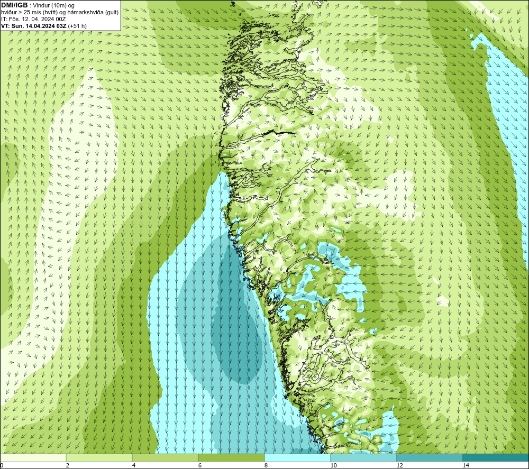Click the 8–10 m/s light cyan swatch
Screen dimensions: 529x469
point(297,457)
